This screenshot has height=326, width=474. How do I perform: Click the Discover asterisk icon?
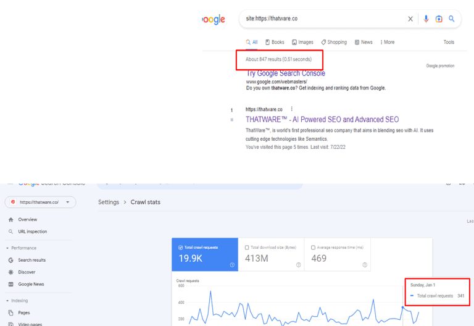click(x=11, y=272)
